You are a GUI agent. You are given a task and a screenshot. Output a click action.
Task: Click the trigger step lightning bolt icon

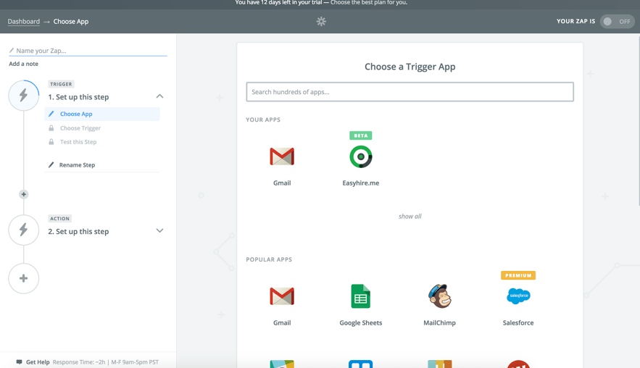[x=24, y=96]
